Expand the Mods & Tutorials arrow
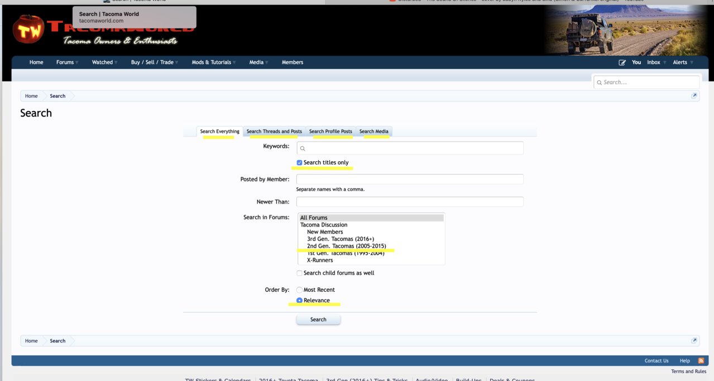This screenshot has height=381, width=714. [234, 62]
